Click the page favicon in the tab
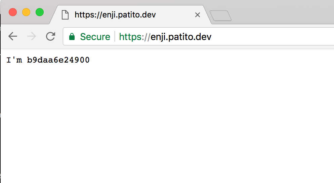This screenshot has width=334, height=183. coord(65,15)
